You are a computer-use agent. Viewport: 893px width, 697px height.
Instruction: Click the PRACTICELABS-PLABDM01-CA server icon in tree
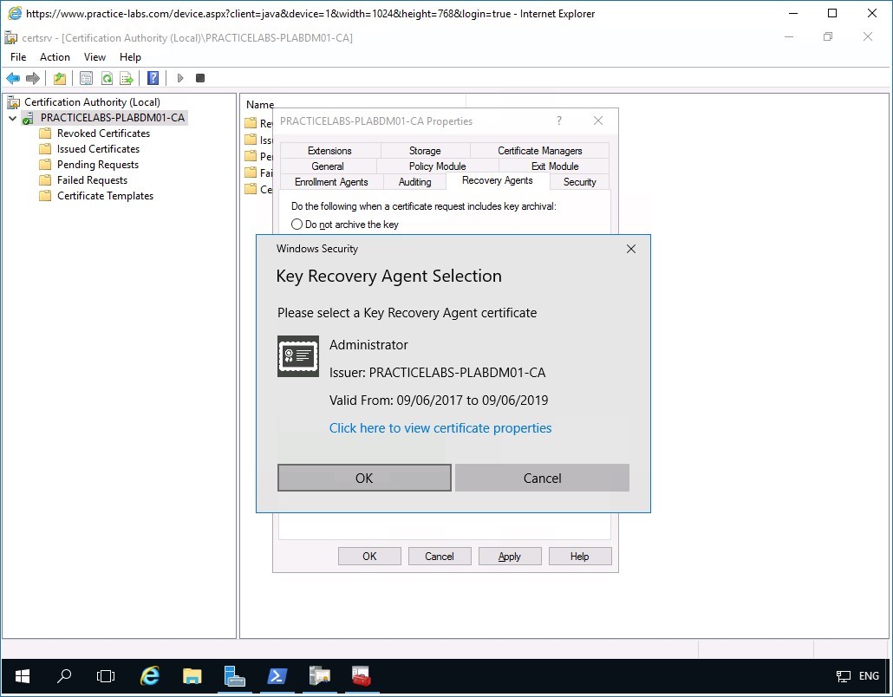pyautogui.click(x=28, y=118)
